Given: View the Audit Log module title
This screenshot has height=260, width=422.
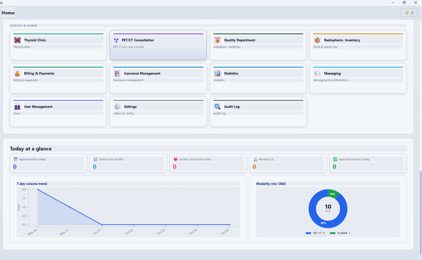Looking at the screenshot, I should (232, 107).
